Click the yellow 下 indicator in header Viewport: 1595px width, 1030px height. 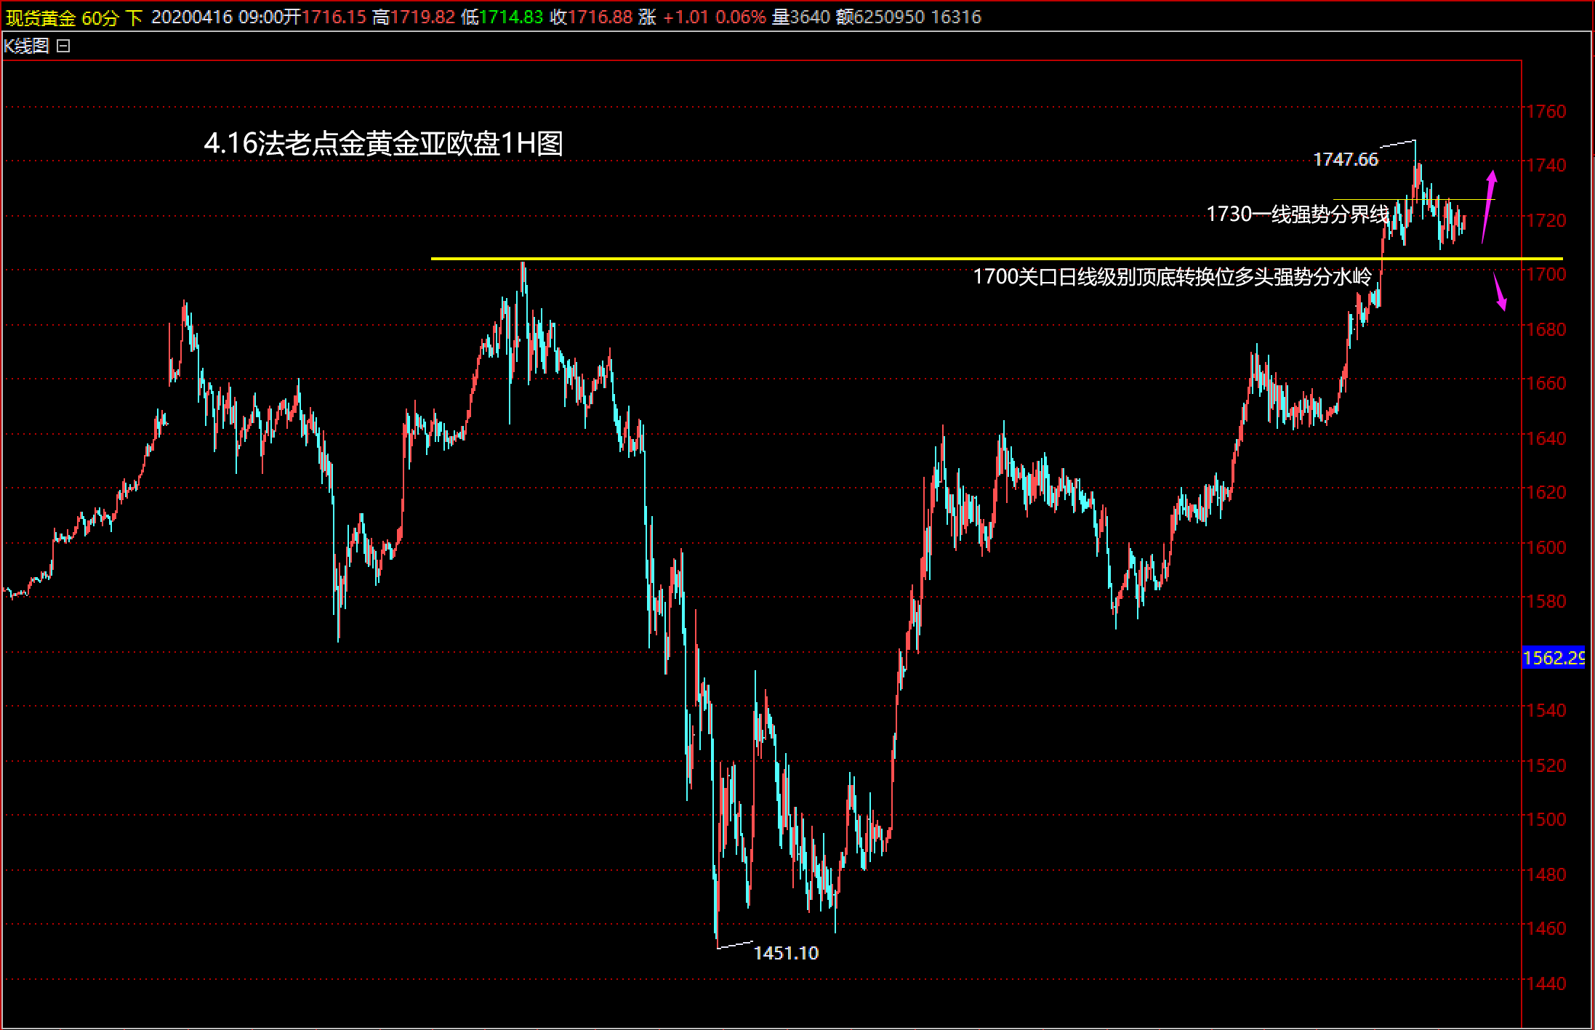134,17
